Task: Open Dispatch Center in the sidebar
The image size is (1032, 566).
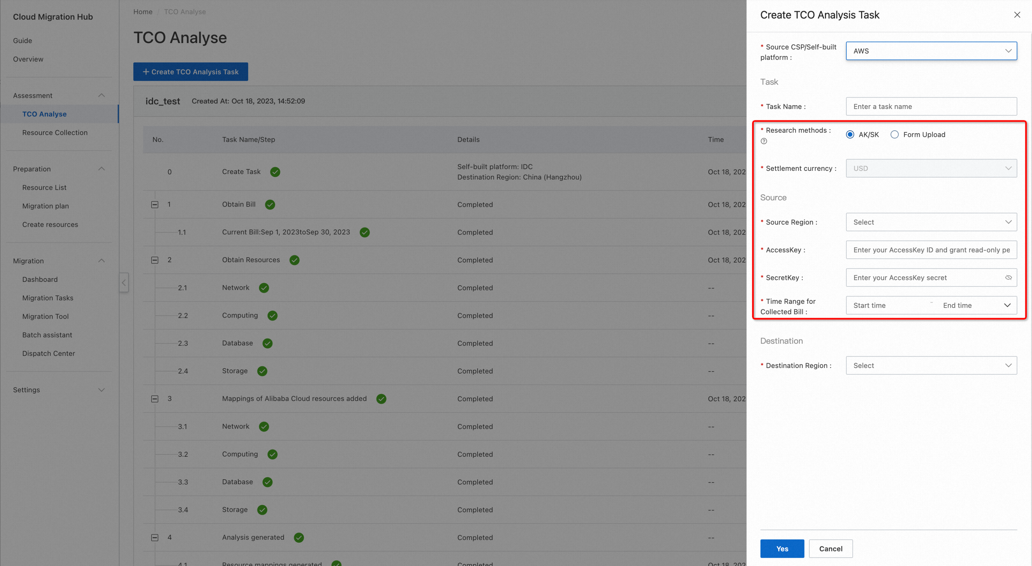Action: click(48, 353)
